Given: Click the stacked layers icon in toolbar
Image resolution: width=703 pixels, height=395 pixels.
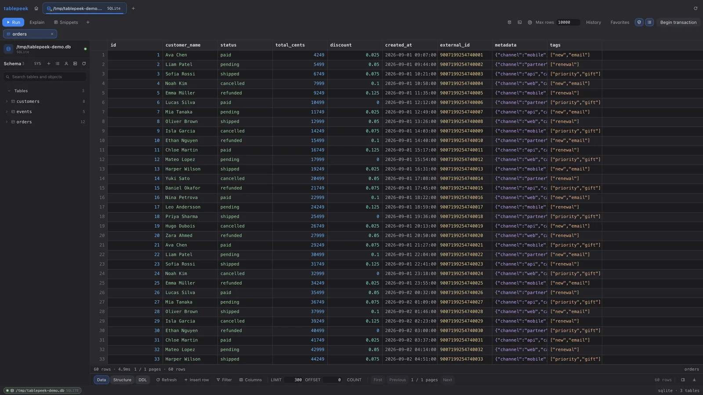Looking at the screenshot, I should pyautogui.click(x=509, y=22).
